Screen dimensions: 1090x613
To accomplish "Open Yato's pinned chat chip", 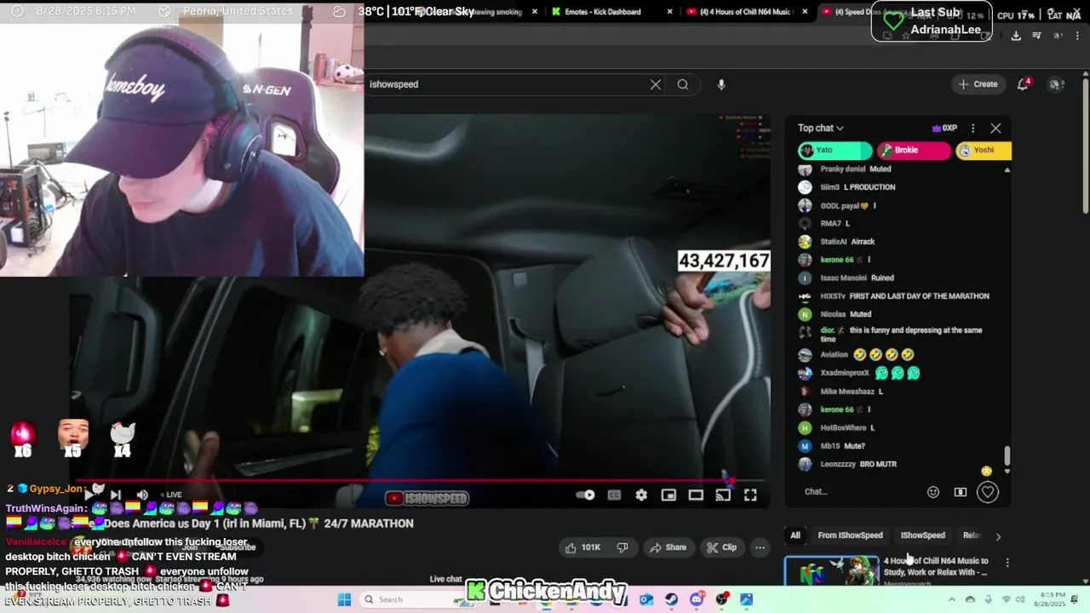I will [835, 151].
